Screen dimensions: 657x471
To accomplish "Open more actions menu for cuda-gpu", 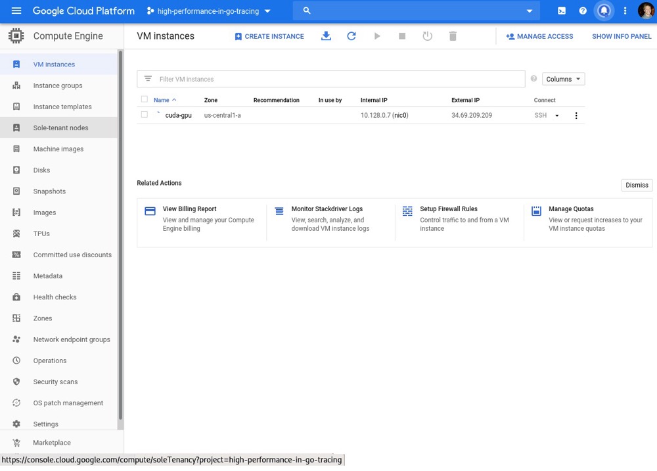I will [576, 115].
